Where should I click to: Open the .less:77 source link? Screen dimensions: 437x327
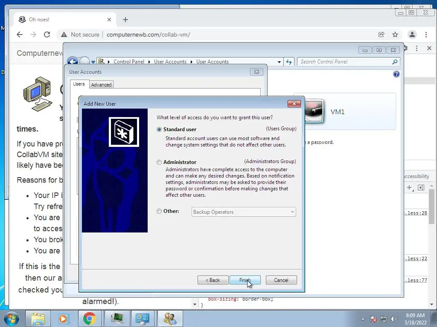tap(416, 280)
